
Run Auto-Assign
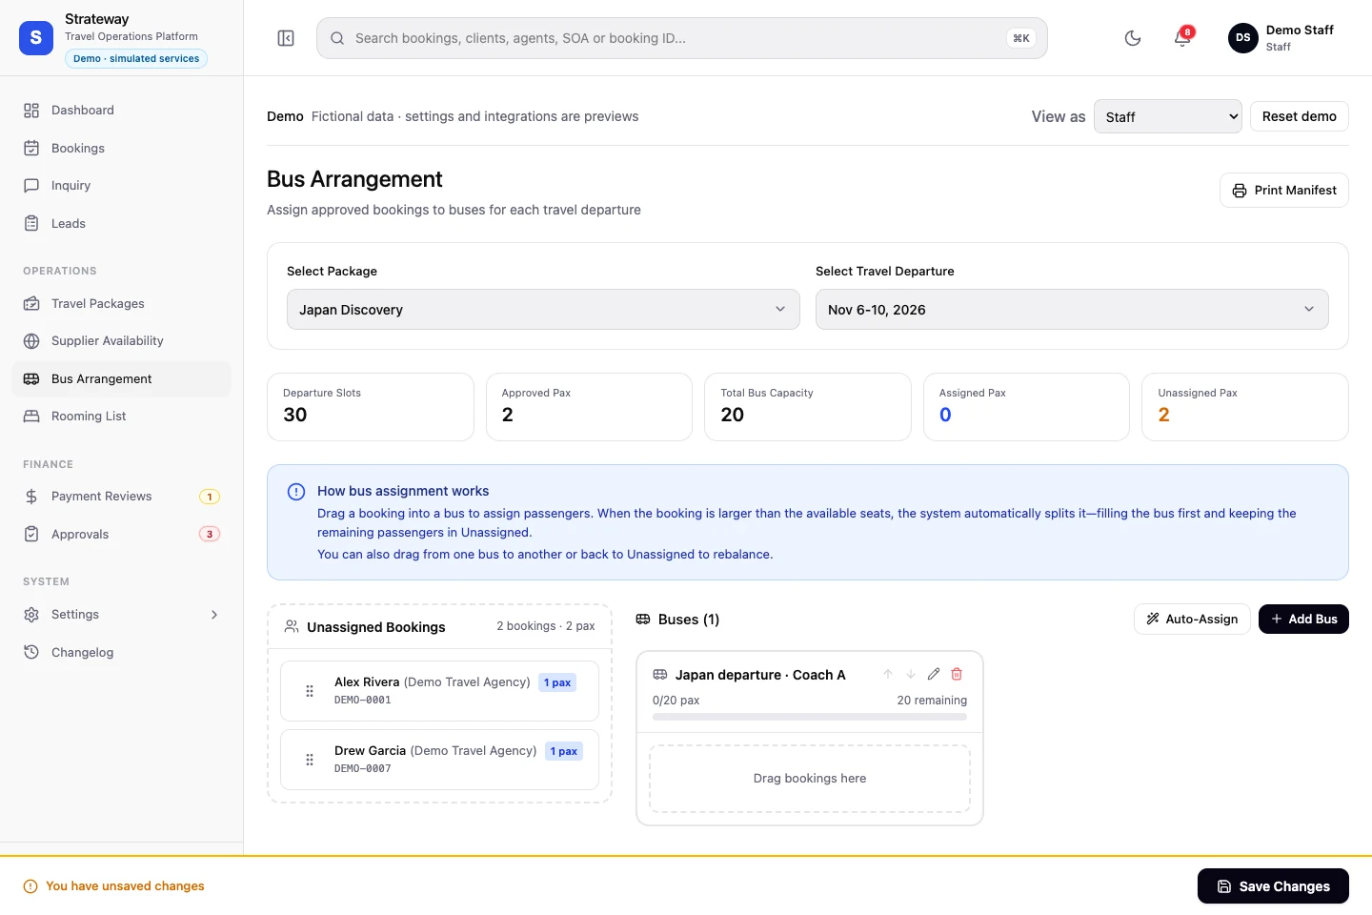(x=1192, y=620)
